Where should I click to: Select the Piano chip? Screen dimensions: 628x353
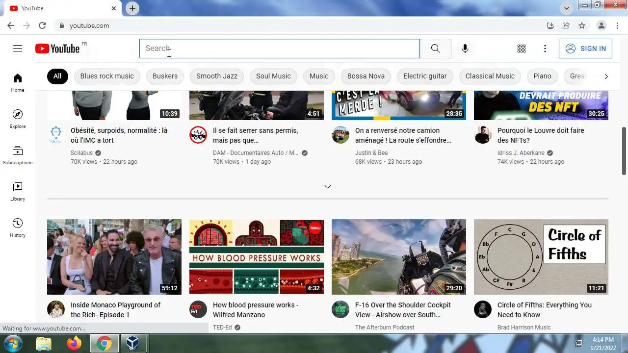point(543,76)
